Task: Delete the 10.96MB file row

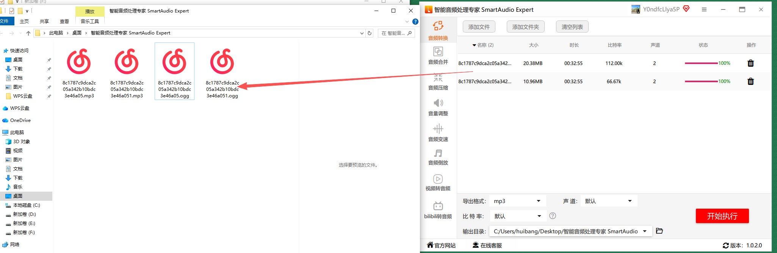Action: click(750, 81)
